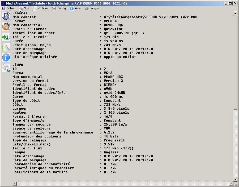Click the 'Anglais' language value
Screen dimensions: 239x187
(111, 152)
